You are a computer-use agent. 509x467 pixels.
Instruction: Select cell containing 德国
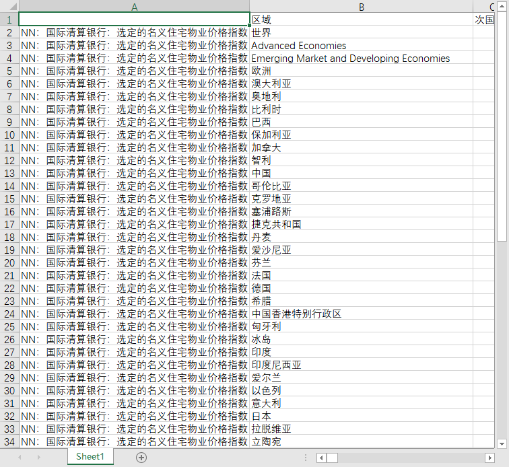[x=362, y=288]
